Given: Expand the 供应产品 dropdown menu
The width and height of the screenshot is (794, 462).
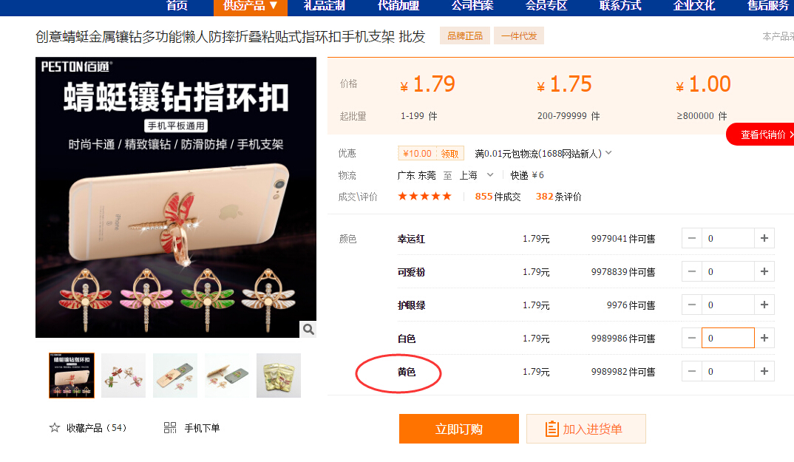Looking at the screenshot, I should point(251,6).
